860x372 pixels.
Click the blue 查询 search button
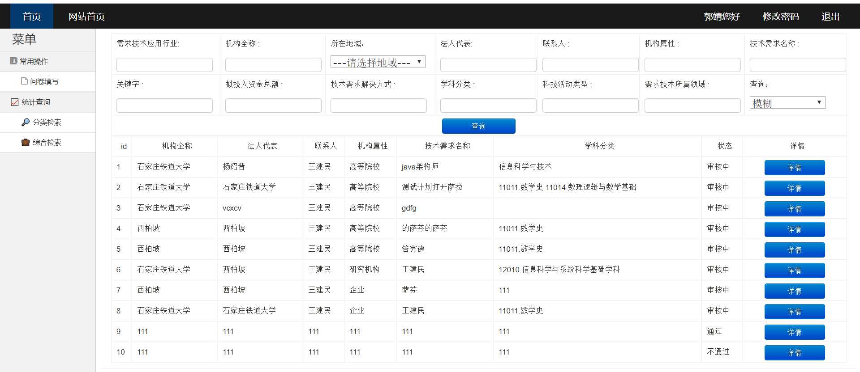(478, 126)
